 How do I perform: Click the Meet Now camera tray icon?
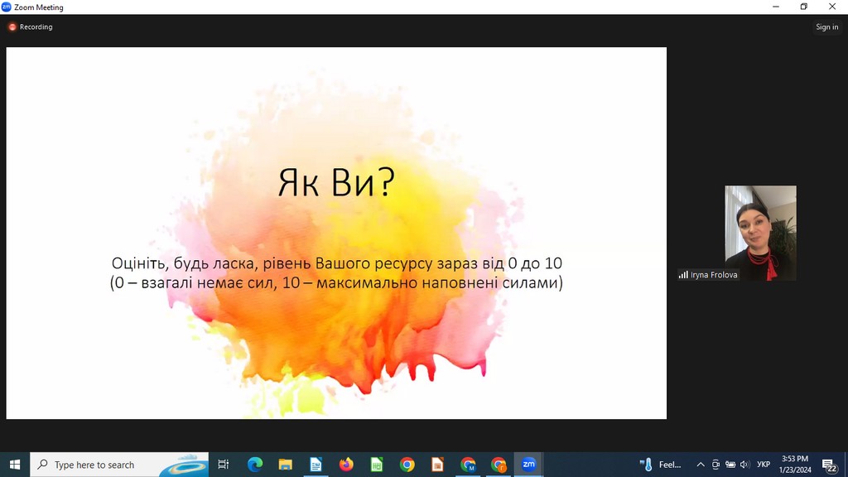(715, 465)
